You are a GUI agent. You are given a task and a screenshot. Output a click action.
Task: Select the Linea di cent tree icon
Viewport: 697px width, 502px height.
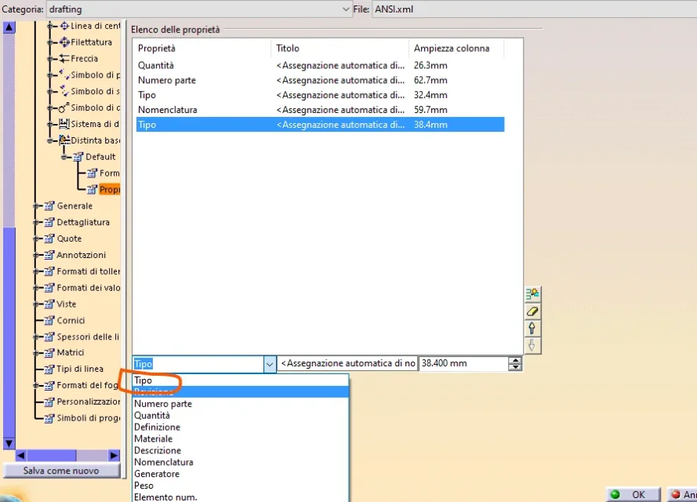pos(64,26)
